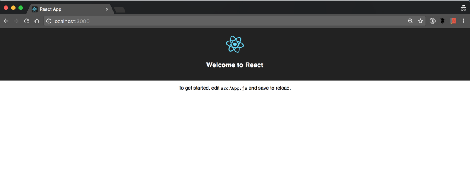Screen dimensions: 470x194
Task: Close the React App tab
Action: (107, 9)
